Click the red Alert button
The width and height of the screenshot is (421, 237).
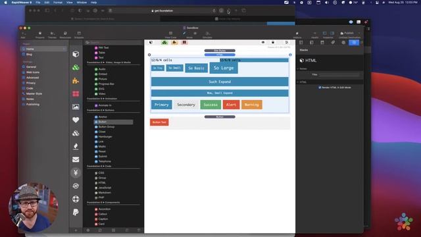tap(231, 105)
